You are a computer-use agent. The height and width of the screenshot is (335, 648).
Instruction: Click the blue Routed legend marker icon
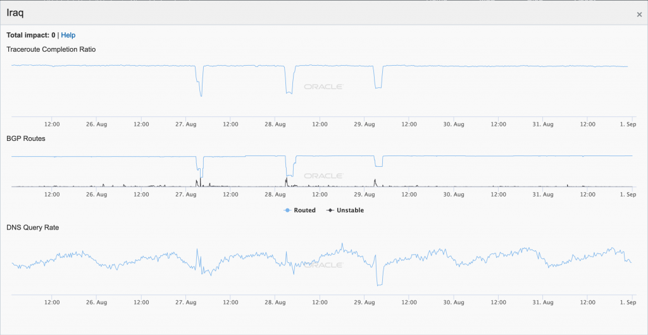pyautogui.click(x=288, y=210)
